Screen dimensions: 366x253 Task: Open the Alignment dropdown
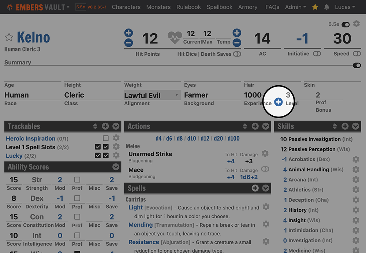pyautogui.click(x=153, y=95)
